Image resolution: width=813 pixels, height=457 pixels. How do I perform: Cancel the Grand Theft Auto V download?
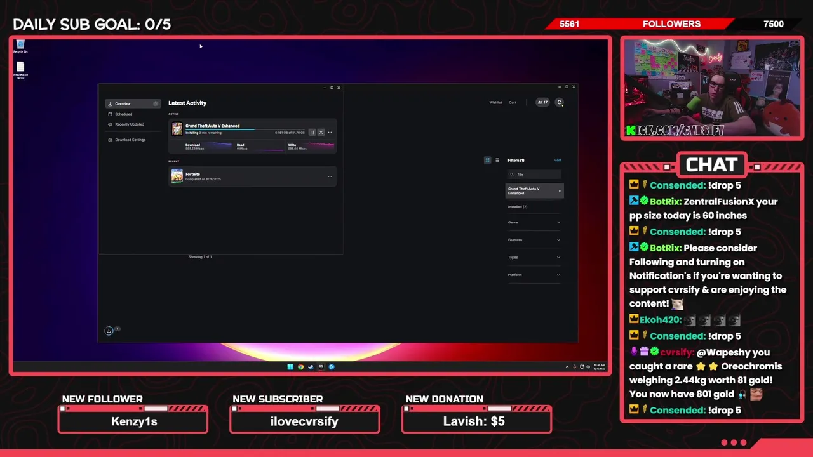(321, 132)
